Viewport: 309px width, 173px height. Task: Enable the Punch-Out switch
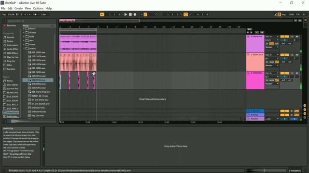[190, 14]
